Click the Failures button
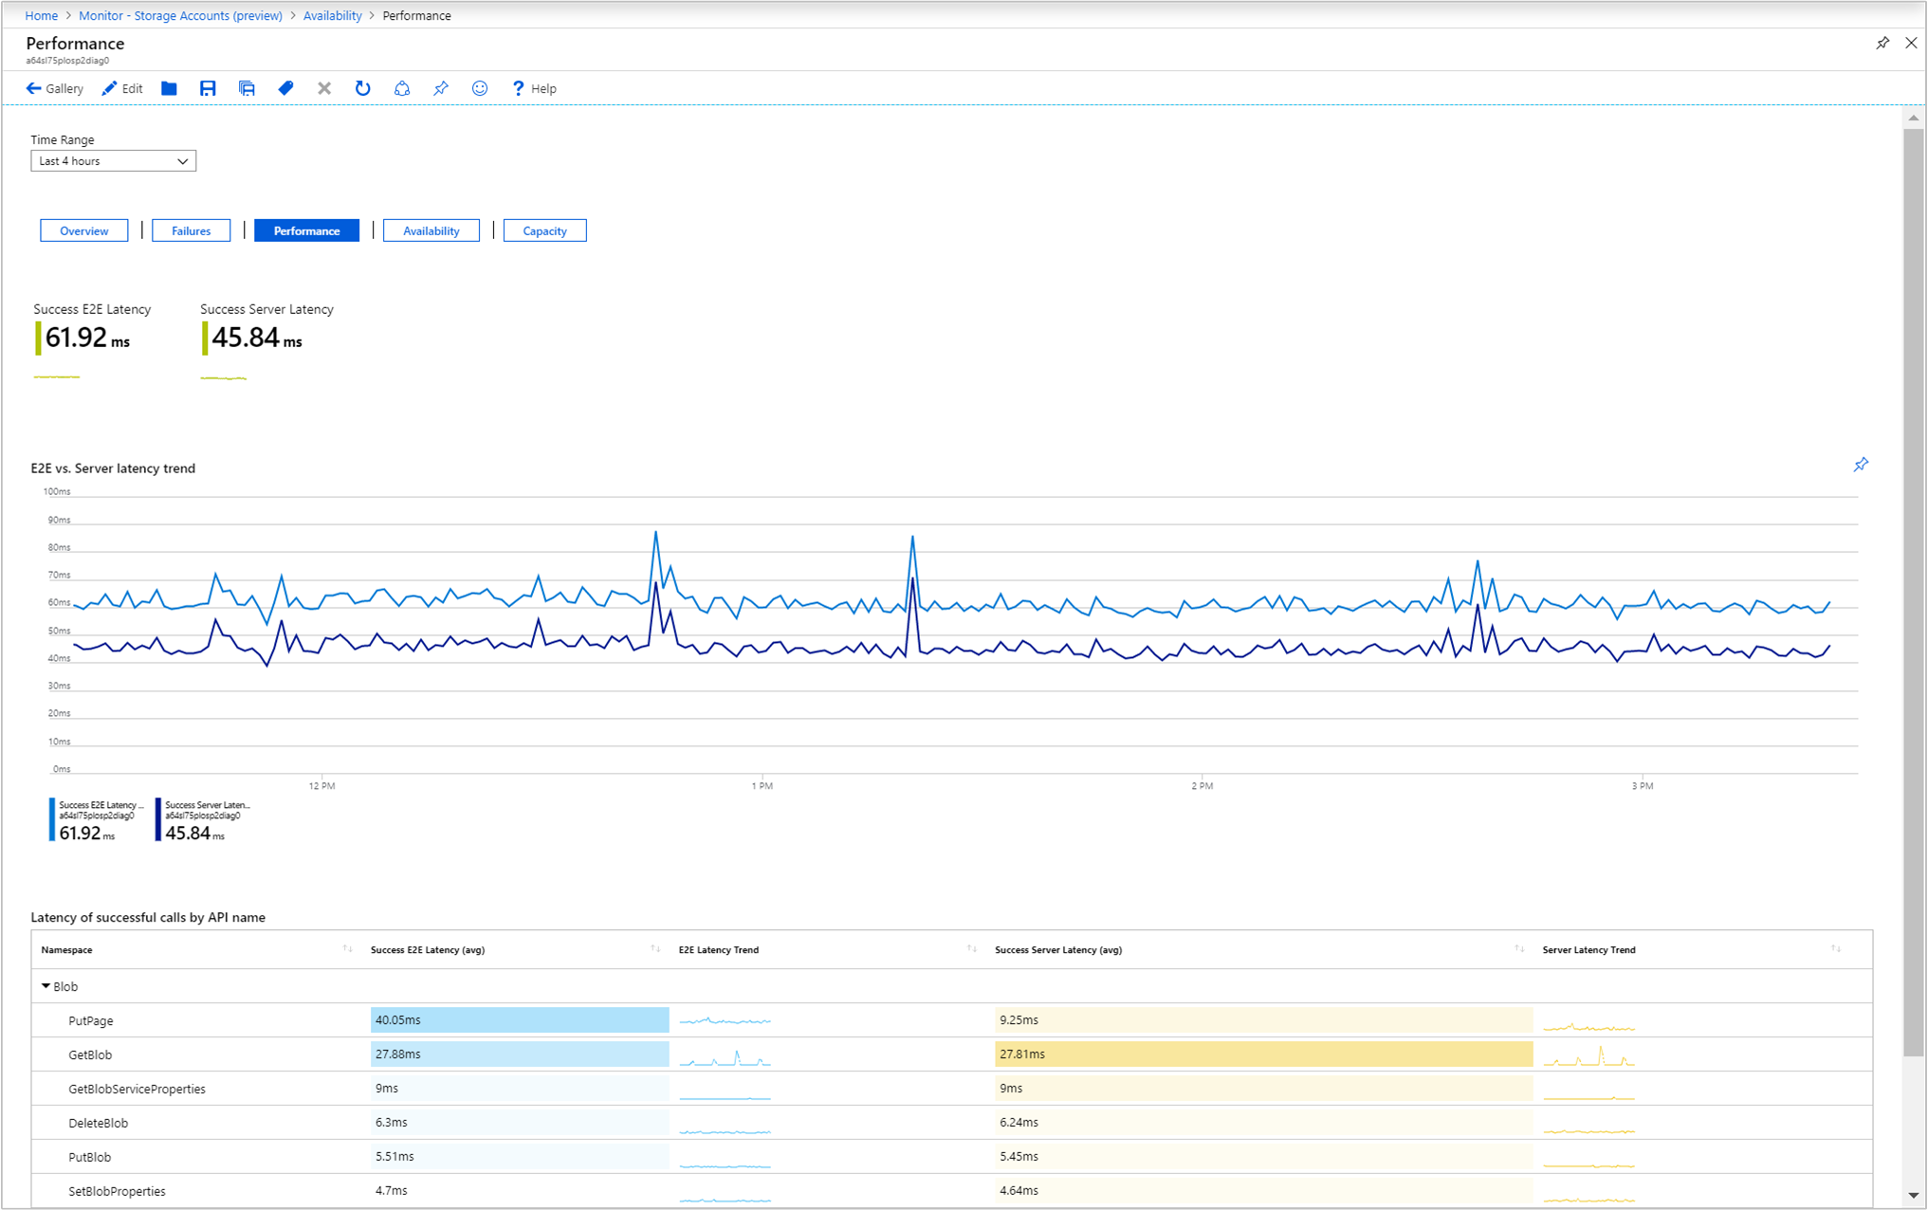1928x1210 pixels. (x=191, y=232)
